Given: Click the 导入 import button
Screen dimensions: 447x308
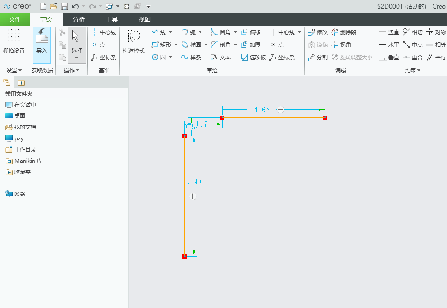Looking at the screenshot, I should click(42, 45).
